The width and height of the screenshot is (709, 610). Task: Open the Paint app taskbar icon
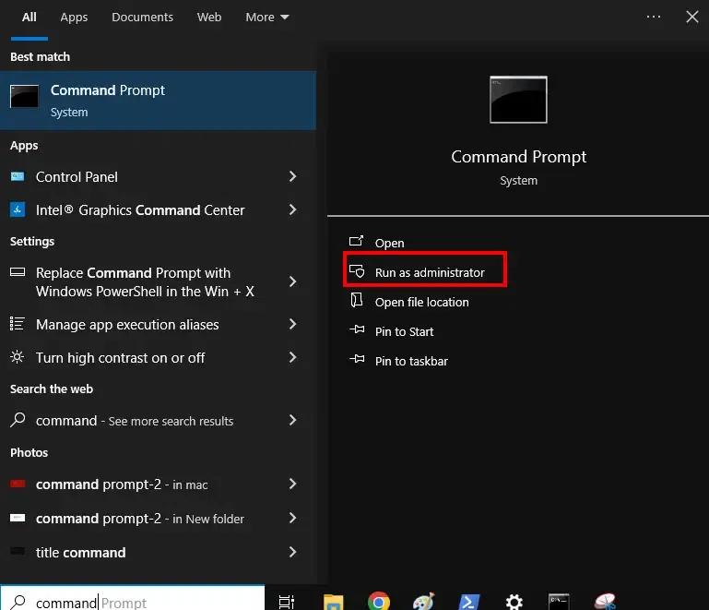(424, 602)
